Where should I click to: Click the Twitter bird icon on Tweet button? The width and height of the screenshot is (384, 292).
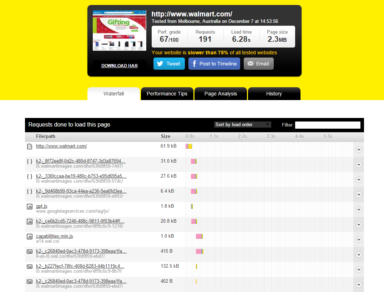(x=160, y=64)
